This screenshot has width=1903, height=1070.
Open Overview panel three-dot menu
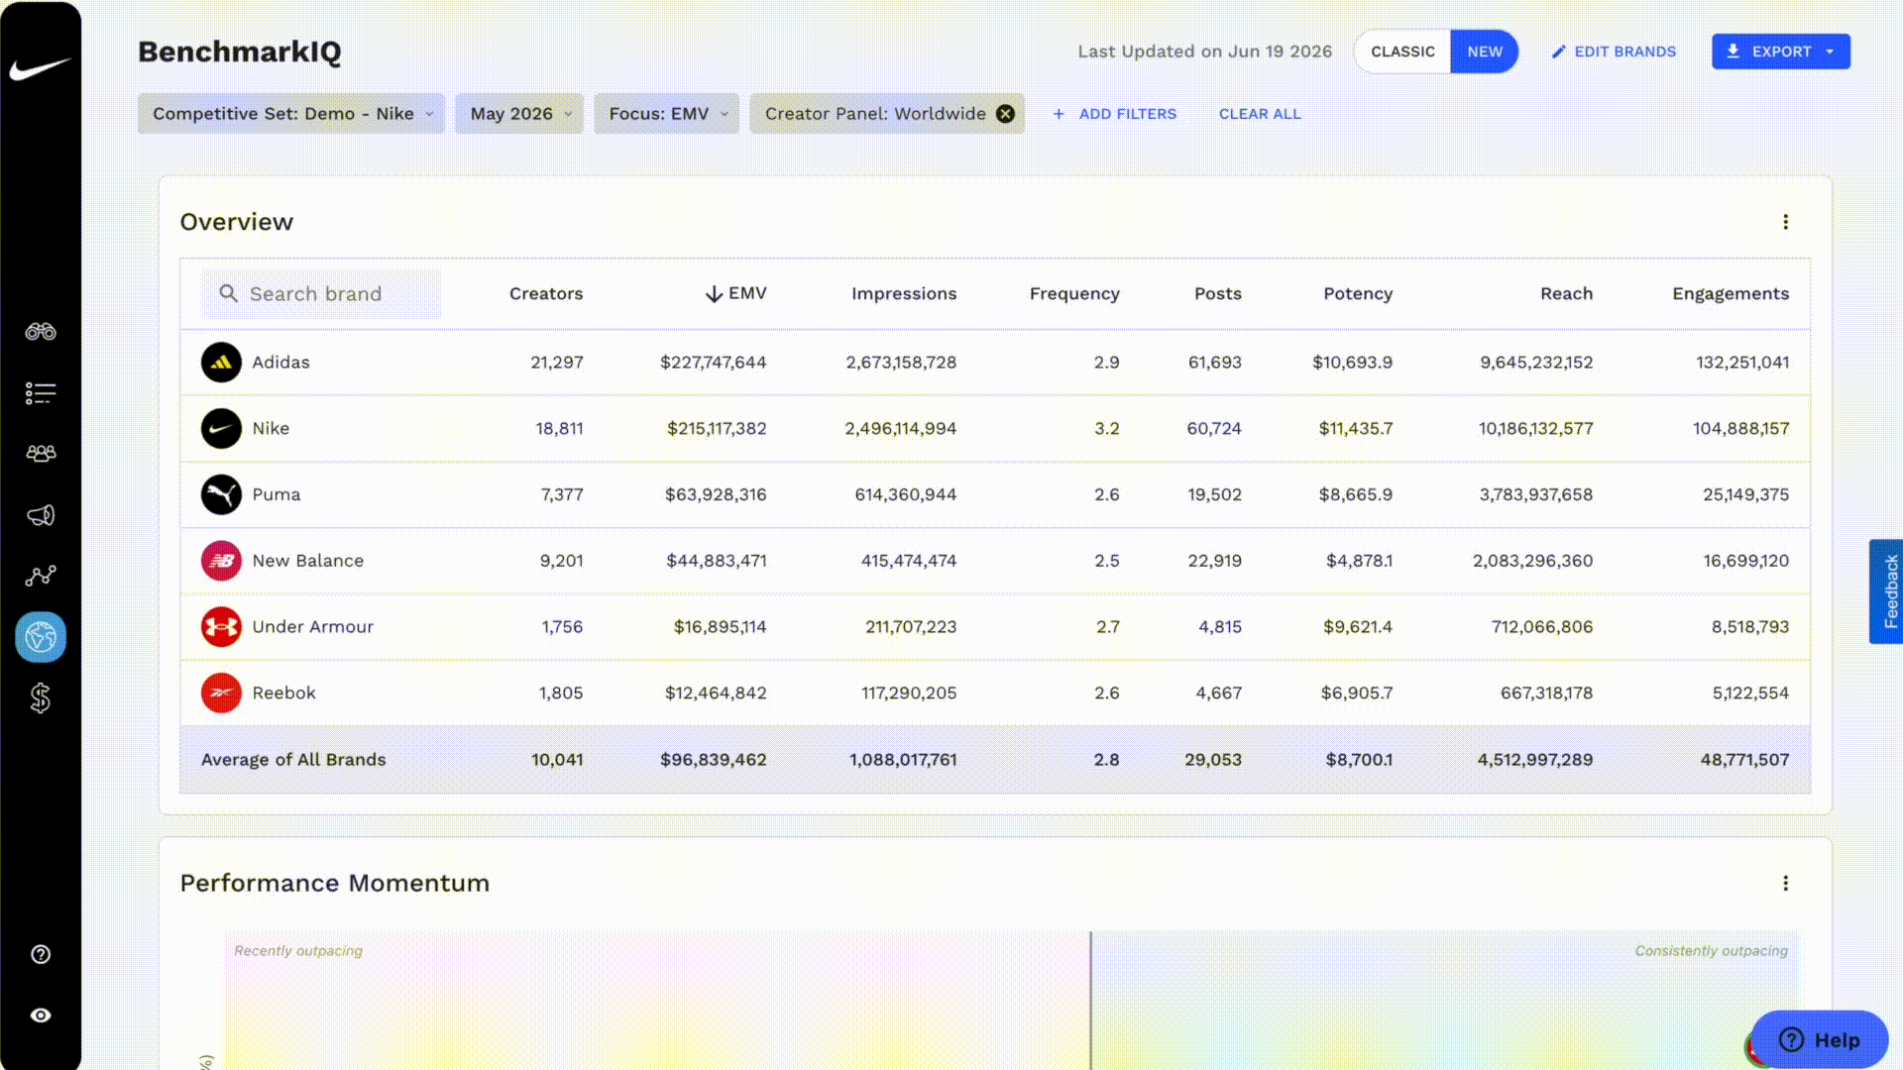point(1785,222)
